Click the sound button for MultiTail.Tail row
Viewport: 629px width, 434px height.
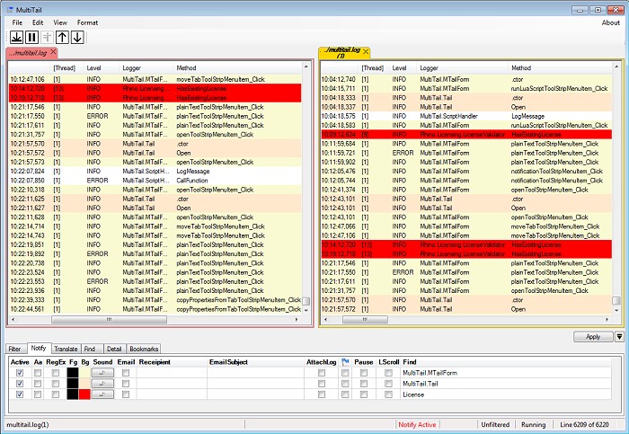(103, 383)
